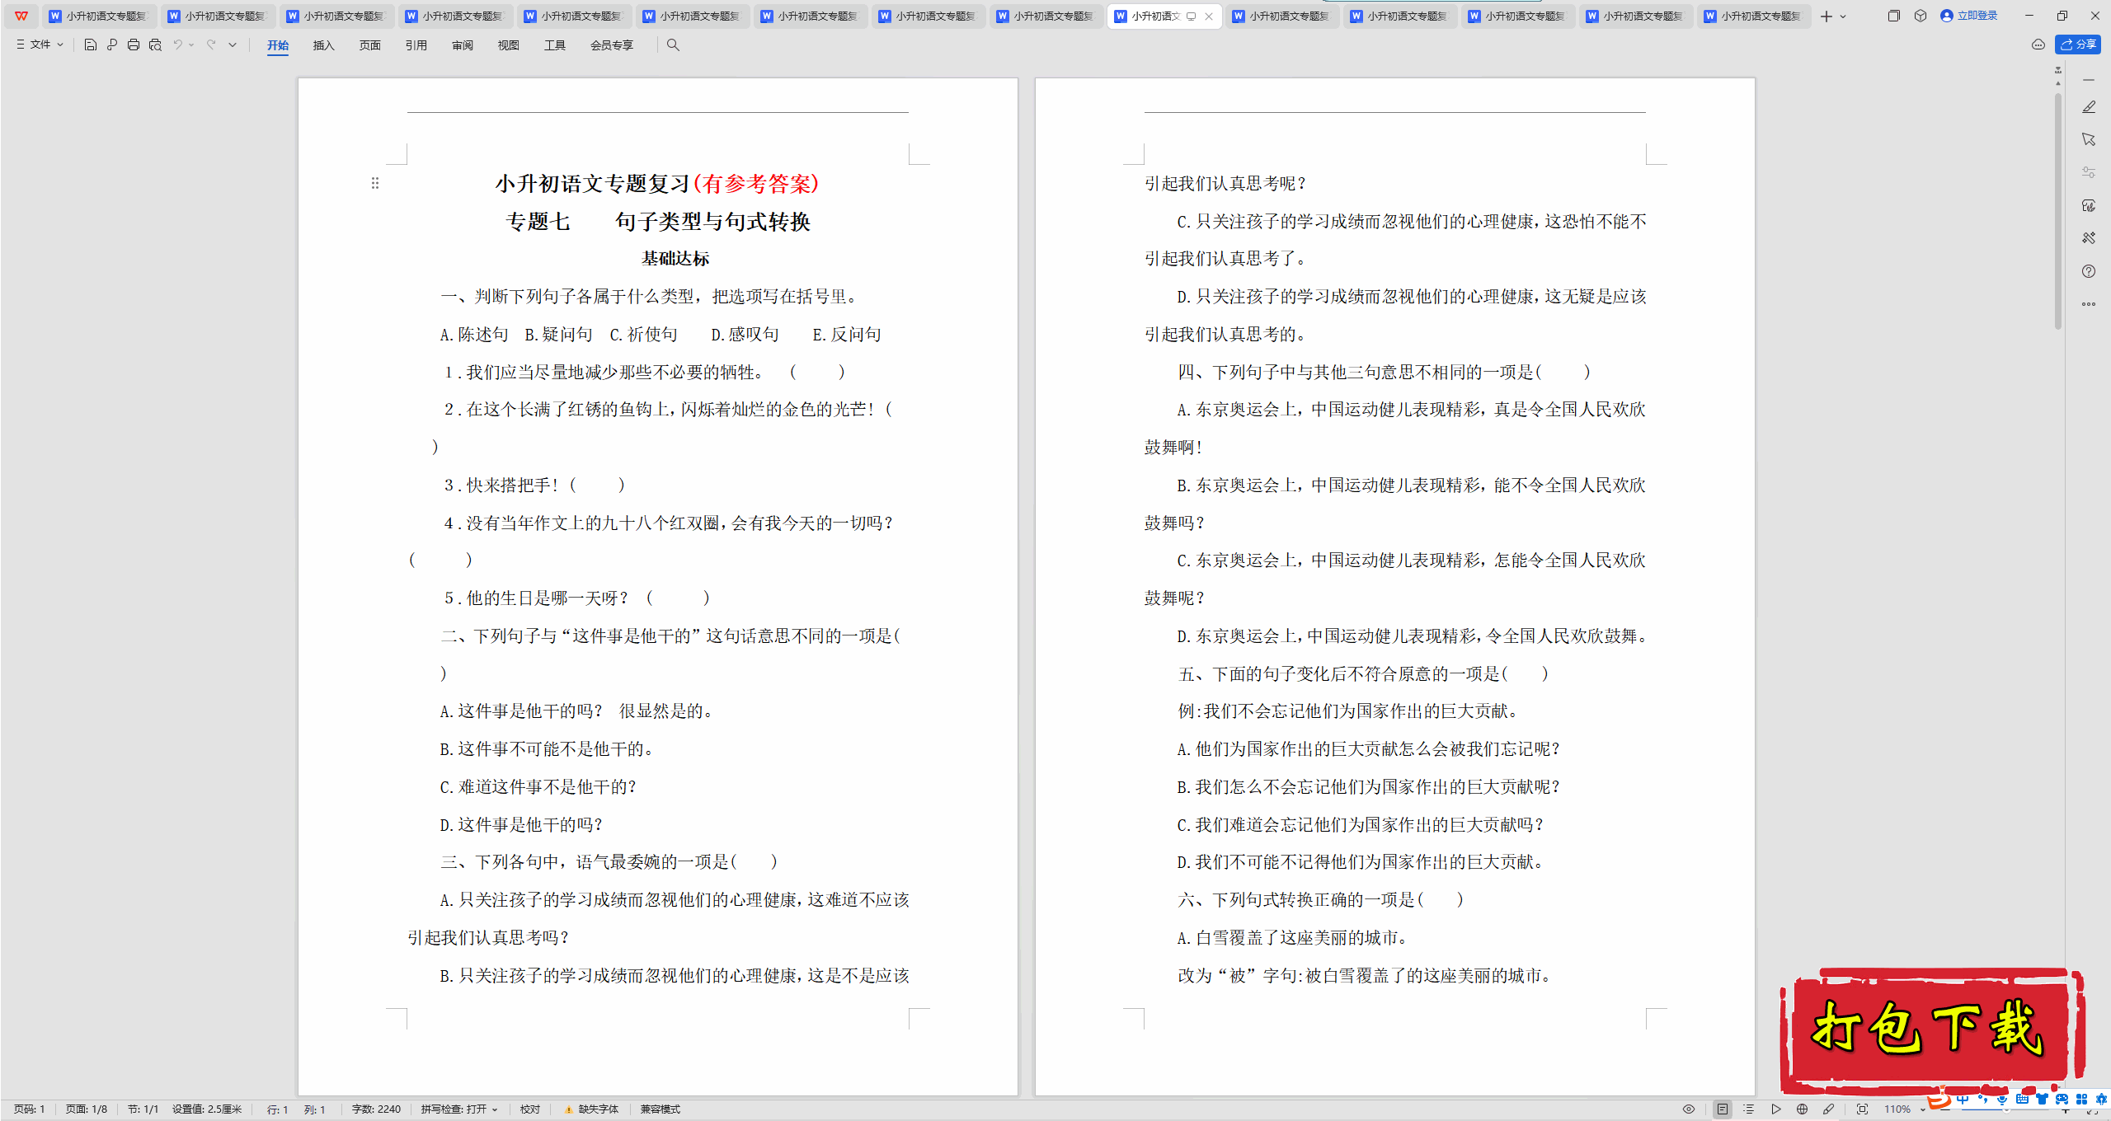The image size is (2111, 1121).
Task: Expand the new-tab plus dropdown arrow
Action: pos(1843,16)
